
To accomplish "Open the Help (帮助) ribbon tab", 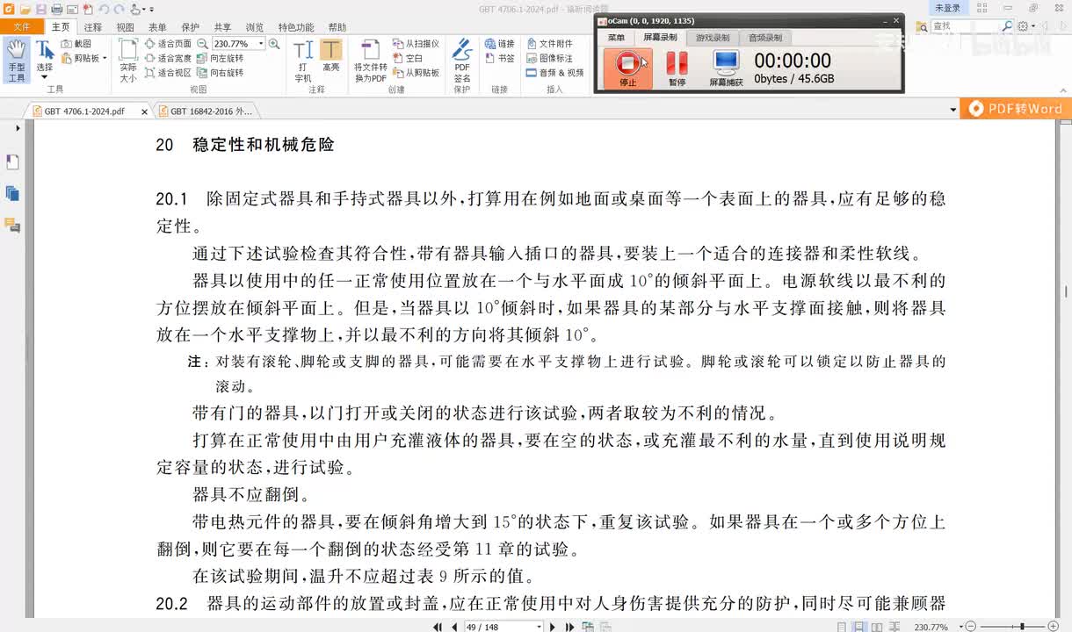I will pos(337,27).
